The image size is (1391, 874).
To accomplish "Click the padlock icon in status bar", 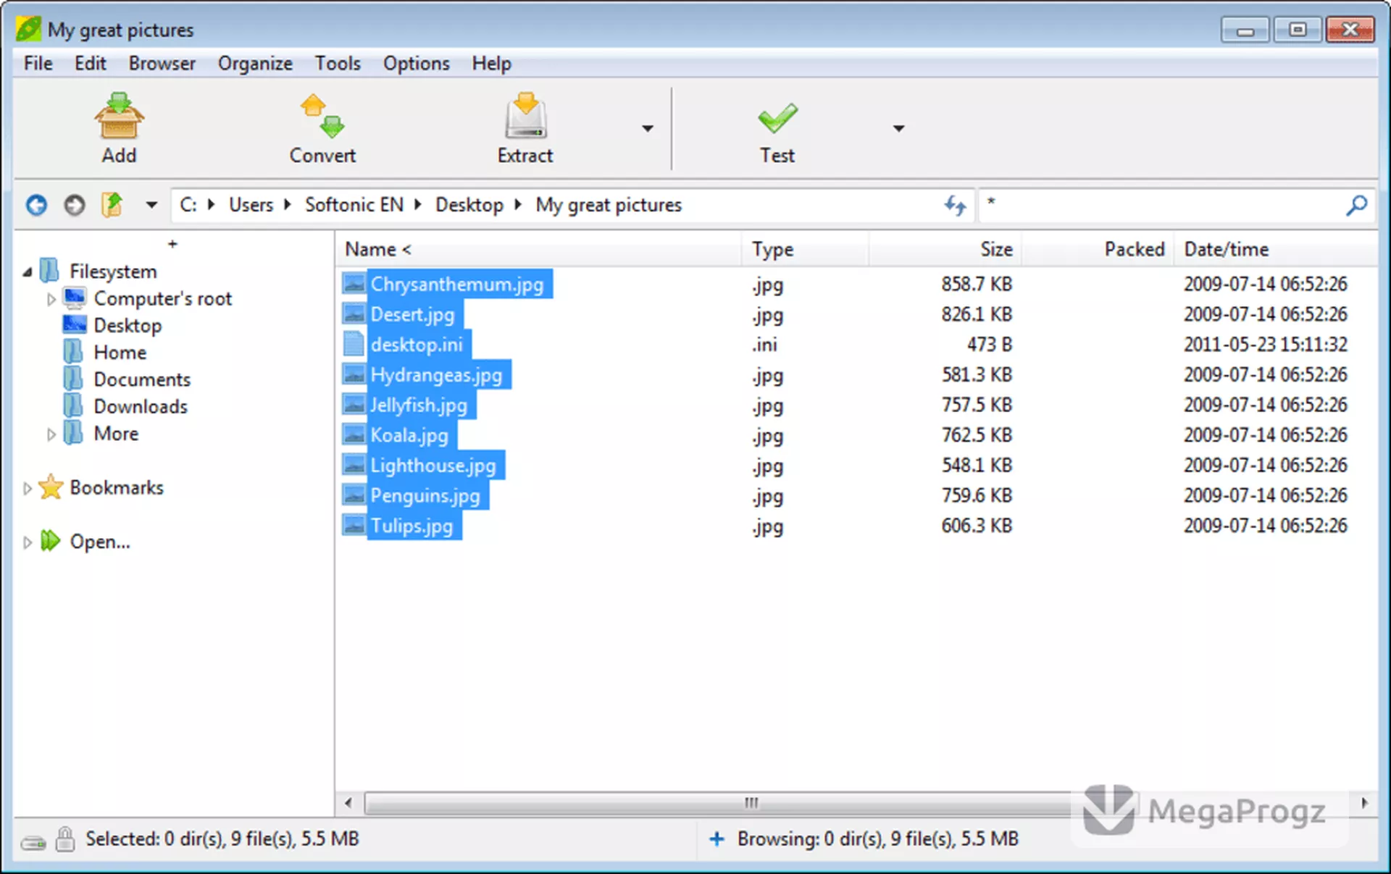I will [x=65, y=839].
